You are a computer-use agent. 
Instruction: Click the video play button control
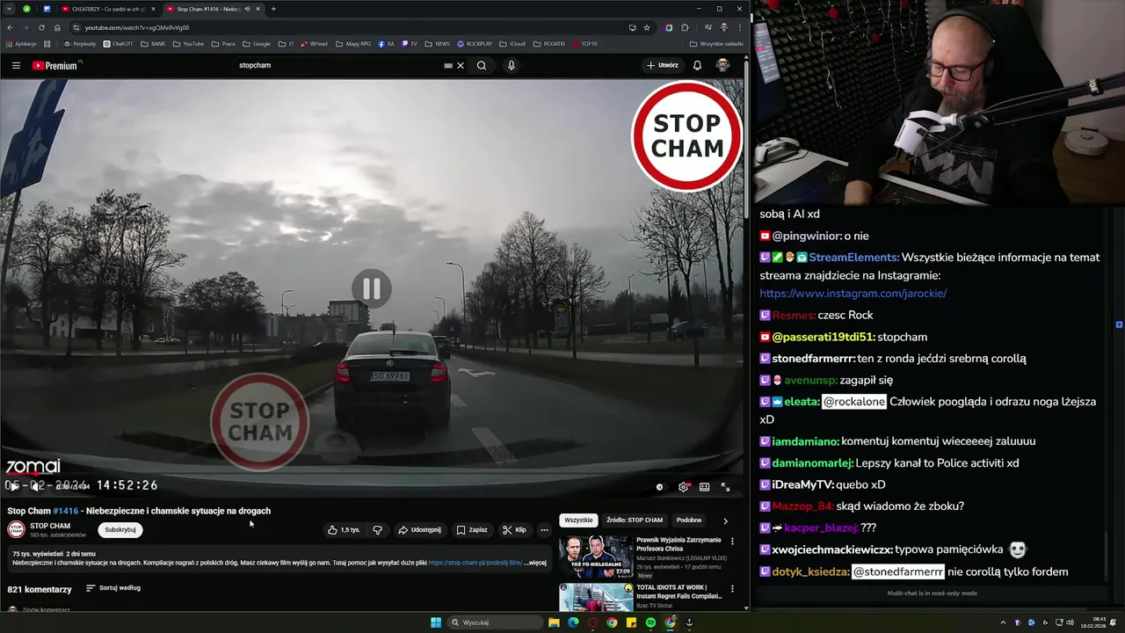tap(14, 486)
